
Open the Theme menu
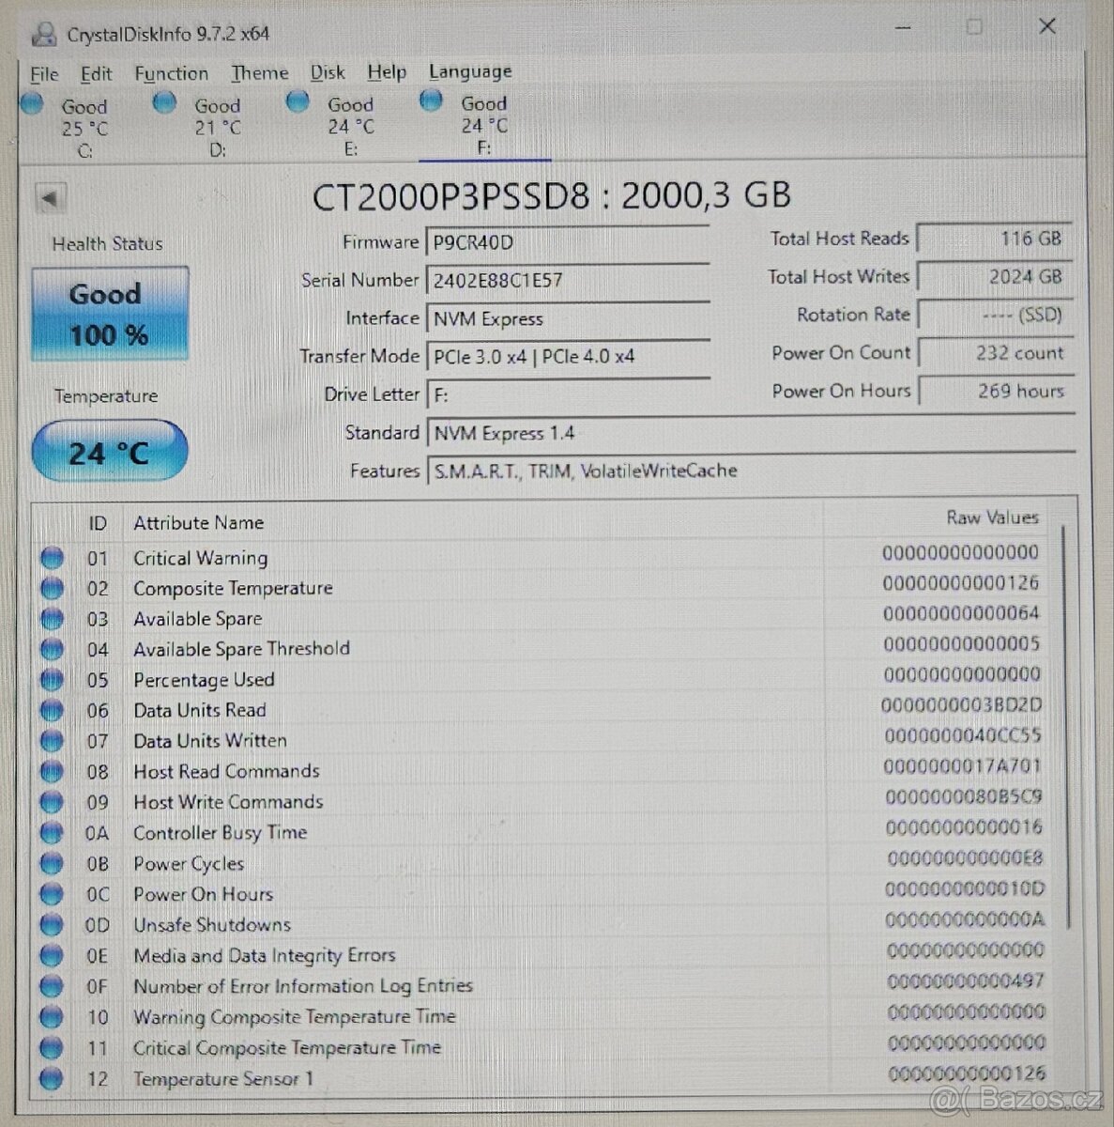[259, 72]
